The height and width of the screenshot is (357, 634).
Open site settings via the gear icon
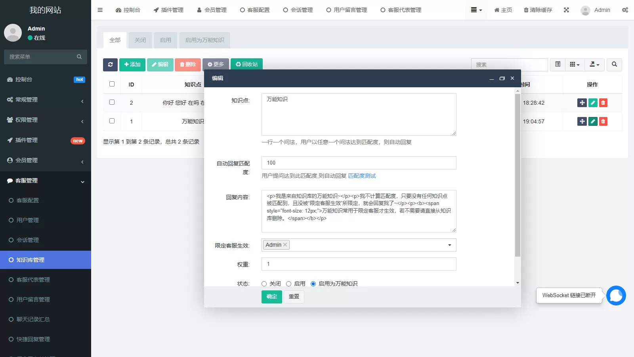tap(624, 10)
